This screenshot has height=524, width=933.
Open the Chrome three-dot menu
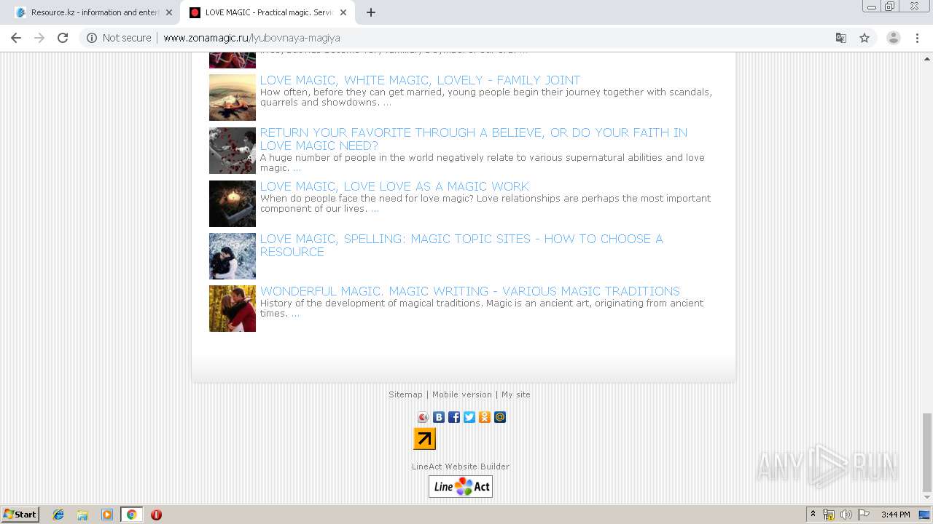coord(917,38)
